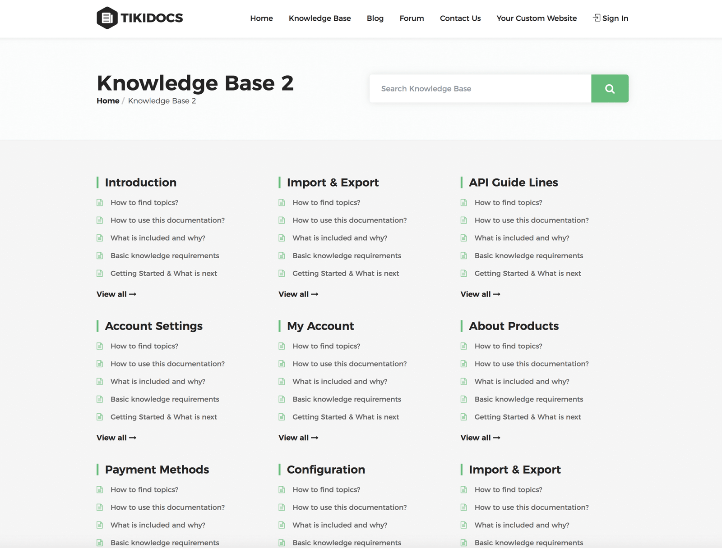Select Your Custom Website in the navbar
Viewport: 722px width, 548px height.
(536, 18)
